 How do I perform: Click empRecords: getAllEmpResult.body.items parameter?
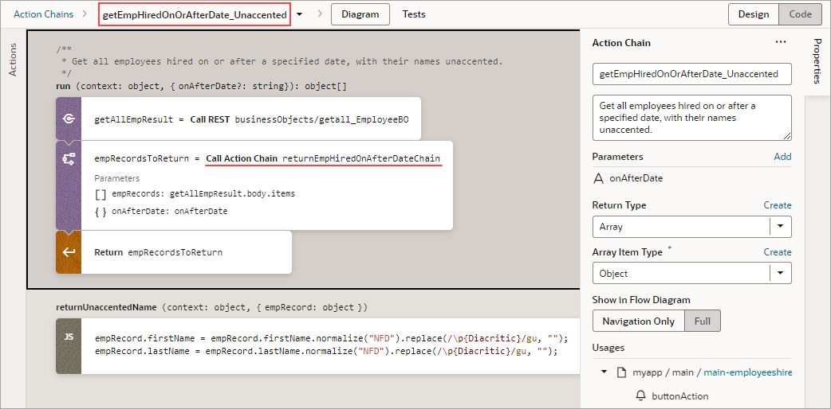tap(203, 194)
